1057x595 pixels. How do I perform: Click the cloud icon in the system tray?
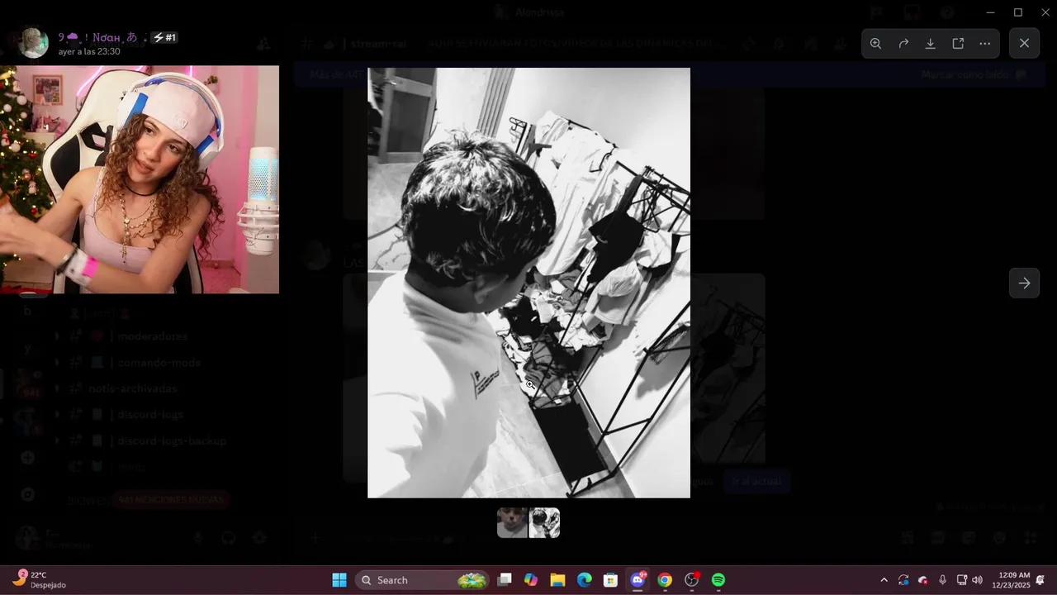pos(923,580)
